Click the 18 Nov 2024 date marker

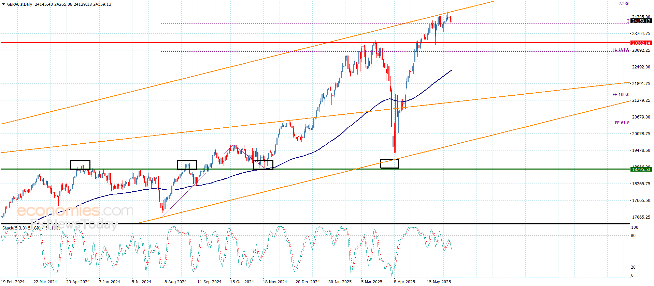(275, 282)
